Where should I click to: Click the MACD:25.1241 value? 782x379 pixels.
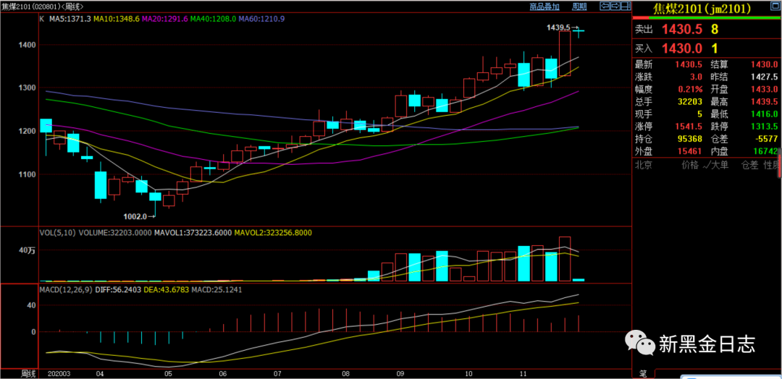click(216, 289)
